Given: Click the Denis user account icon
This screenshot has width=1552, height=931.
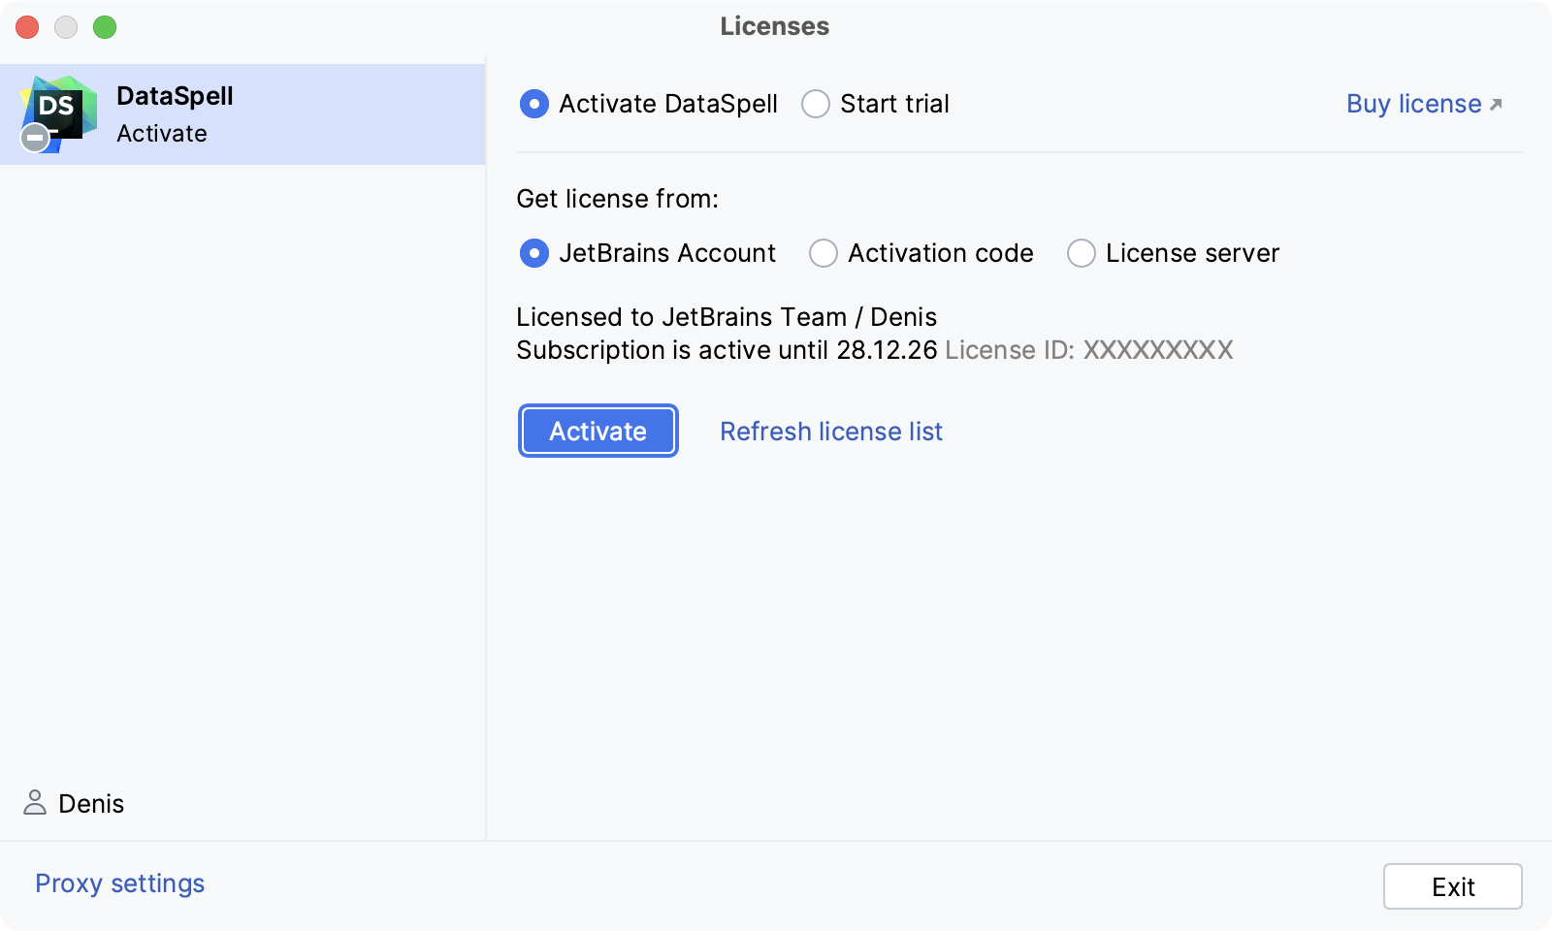Looking at the screenshot, I should 35,803.
